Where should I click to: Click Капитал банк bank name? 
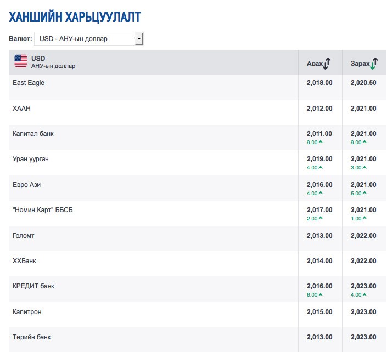33,134
